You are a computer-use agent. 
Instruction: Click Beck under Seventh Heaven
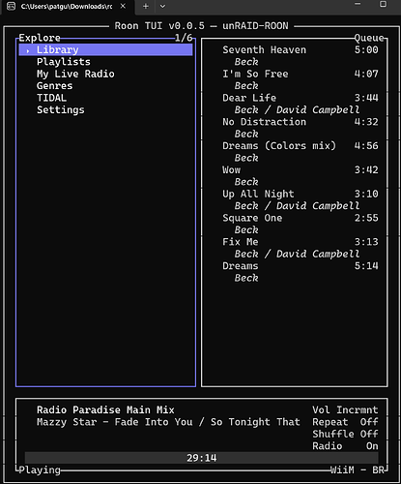pos(246,62)
